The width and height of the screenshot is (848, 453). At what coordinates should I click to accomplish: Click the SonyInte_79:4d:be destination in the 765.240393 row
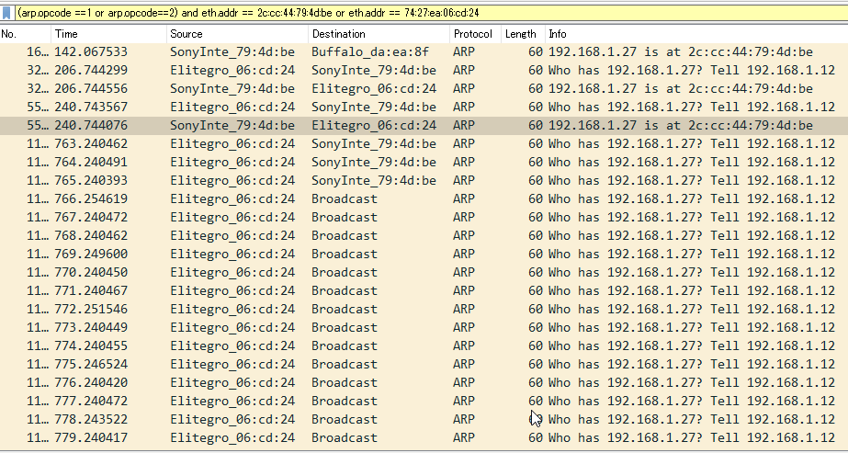(374, 180)
